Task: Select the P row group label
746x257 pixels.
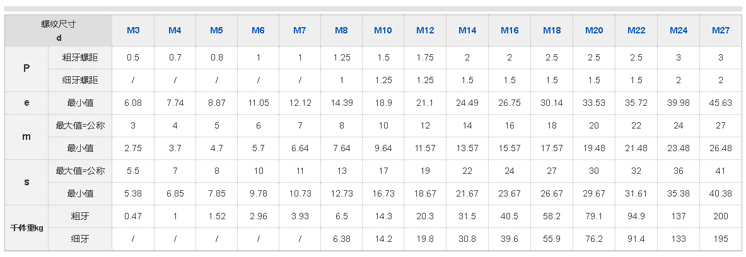Action: coord(26,69)
